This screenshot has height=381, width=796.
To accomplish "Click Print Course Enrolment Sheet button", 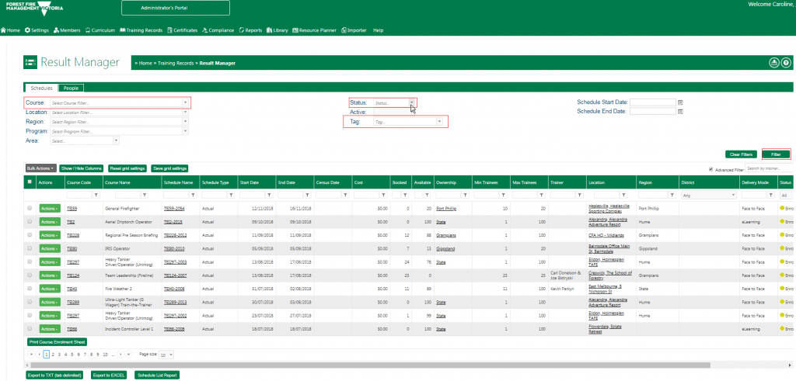I will (x=57, y=342).
